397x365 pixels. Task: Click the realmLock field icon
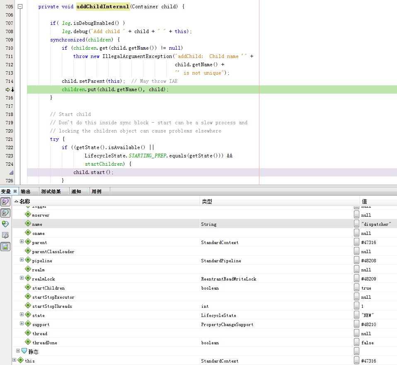(28, 278)
